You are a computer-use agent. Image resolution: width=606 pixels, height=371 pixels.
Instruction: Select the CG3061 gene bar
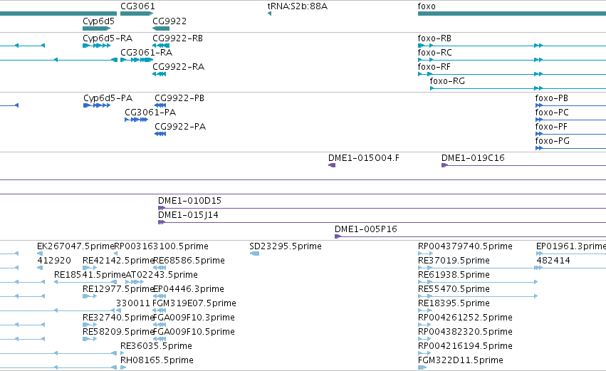tap(137, 14)
